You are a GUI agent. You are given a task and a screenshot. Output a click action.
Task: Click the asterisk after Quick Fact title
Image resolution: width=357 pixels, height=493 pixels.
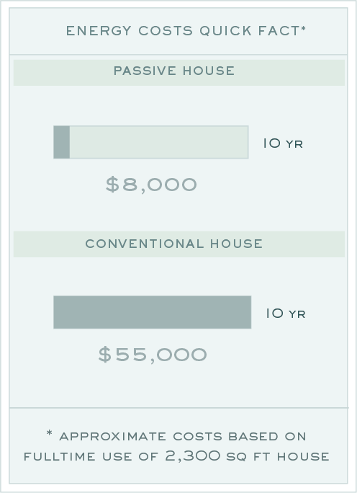point(304,28)
